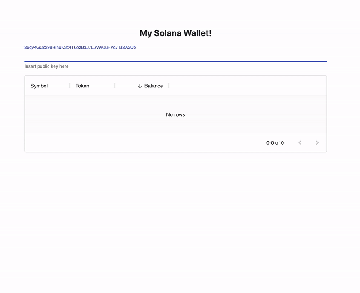Open the wallet address link 26qv4GCcx98...
This screenshot has width=360, height=293.
80,47
